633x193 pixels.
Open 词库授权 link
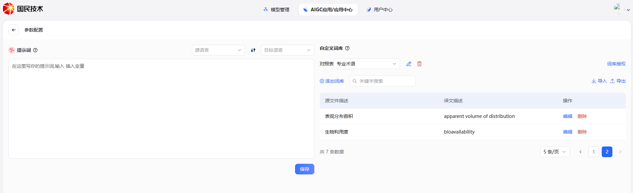(x=616, y=64)
